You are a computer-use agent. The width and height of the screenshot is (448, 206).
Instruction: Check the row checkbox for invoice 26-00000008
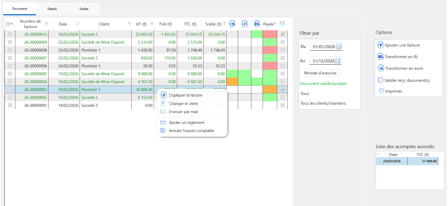(10, 50)
